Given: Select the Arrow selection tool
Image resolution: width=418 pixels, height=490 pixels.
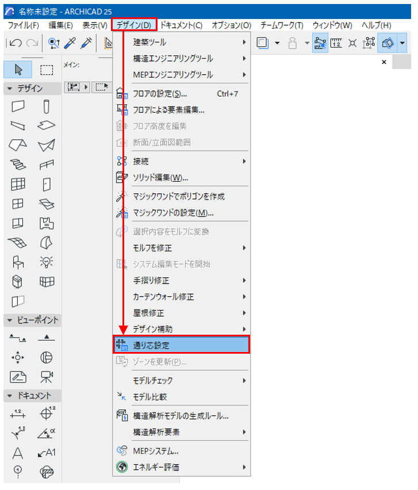Looking at the screenshot, I should click(x=18, y=70).
